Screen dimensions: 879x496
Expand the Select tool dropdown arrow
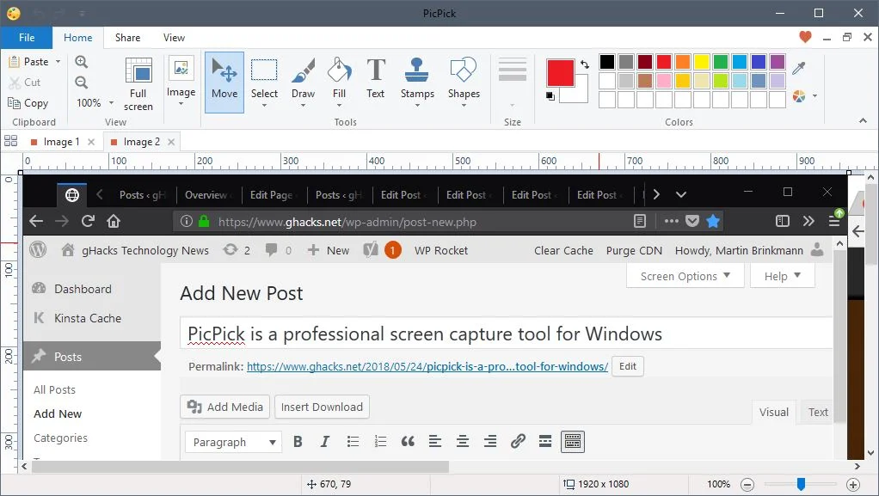click(x=264, y=106)
